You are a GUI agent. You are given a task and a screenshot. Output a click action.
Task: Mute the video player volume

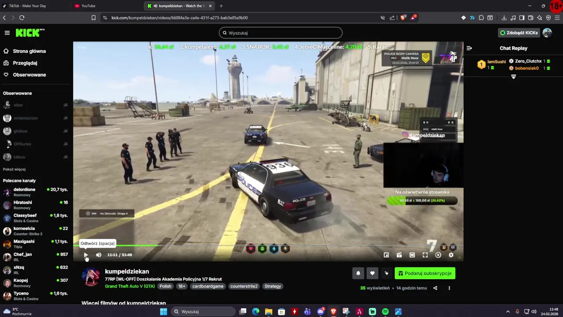pyautogui.click(x=99, y=255)
